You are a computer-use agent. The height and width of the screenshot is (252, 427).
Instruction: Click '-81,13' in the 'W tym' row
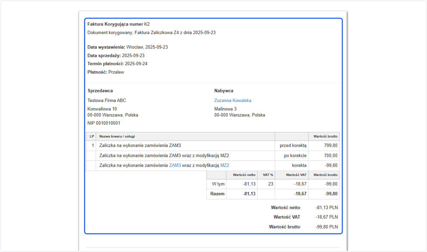pyautogui.click(x=249, y=184)
